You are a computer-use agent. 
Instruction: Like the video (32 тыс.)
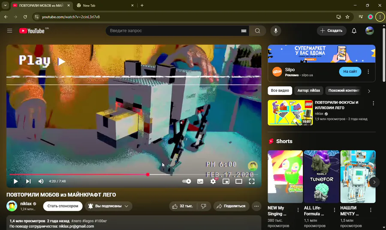pos(183,206)
